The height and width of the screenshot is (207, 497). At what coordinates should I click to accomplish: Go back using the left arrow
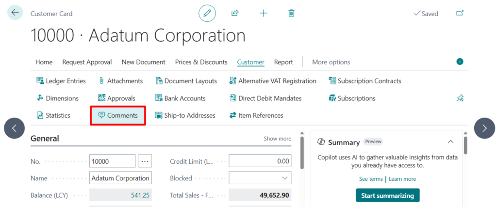coord(15,13)
